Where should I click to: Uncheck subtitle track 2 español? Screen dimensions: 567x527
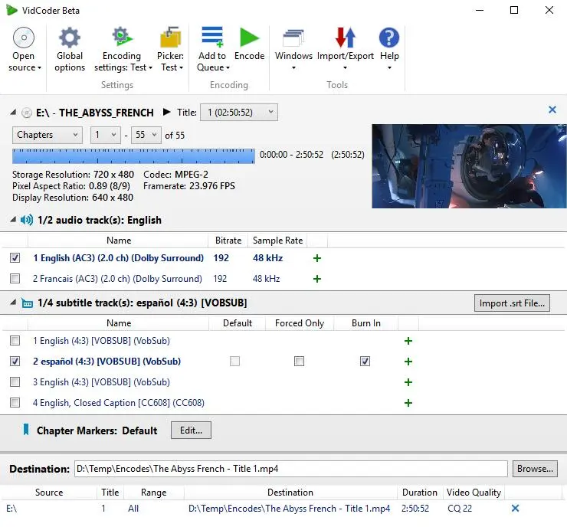tap(15, 361)
